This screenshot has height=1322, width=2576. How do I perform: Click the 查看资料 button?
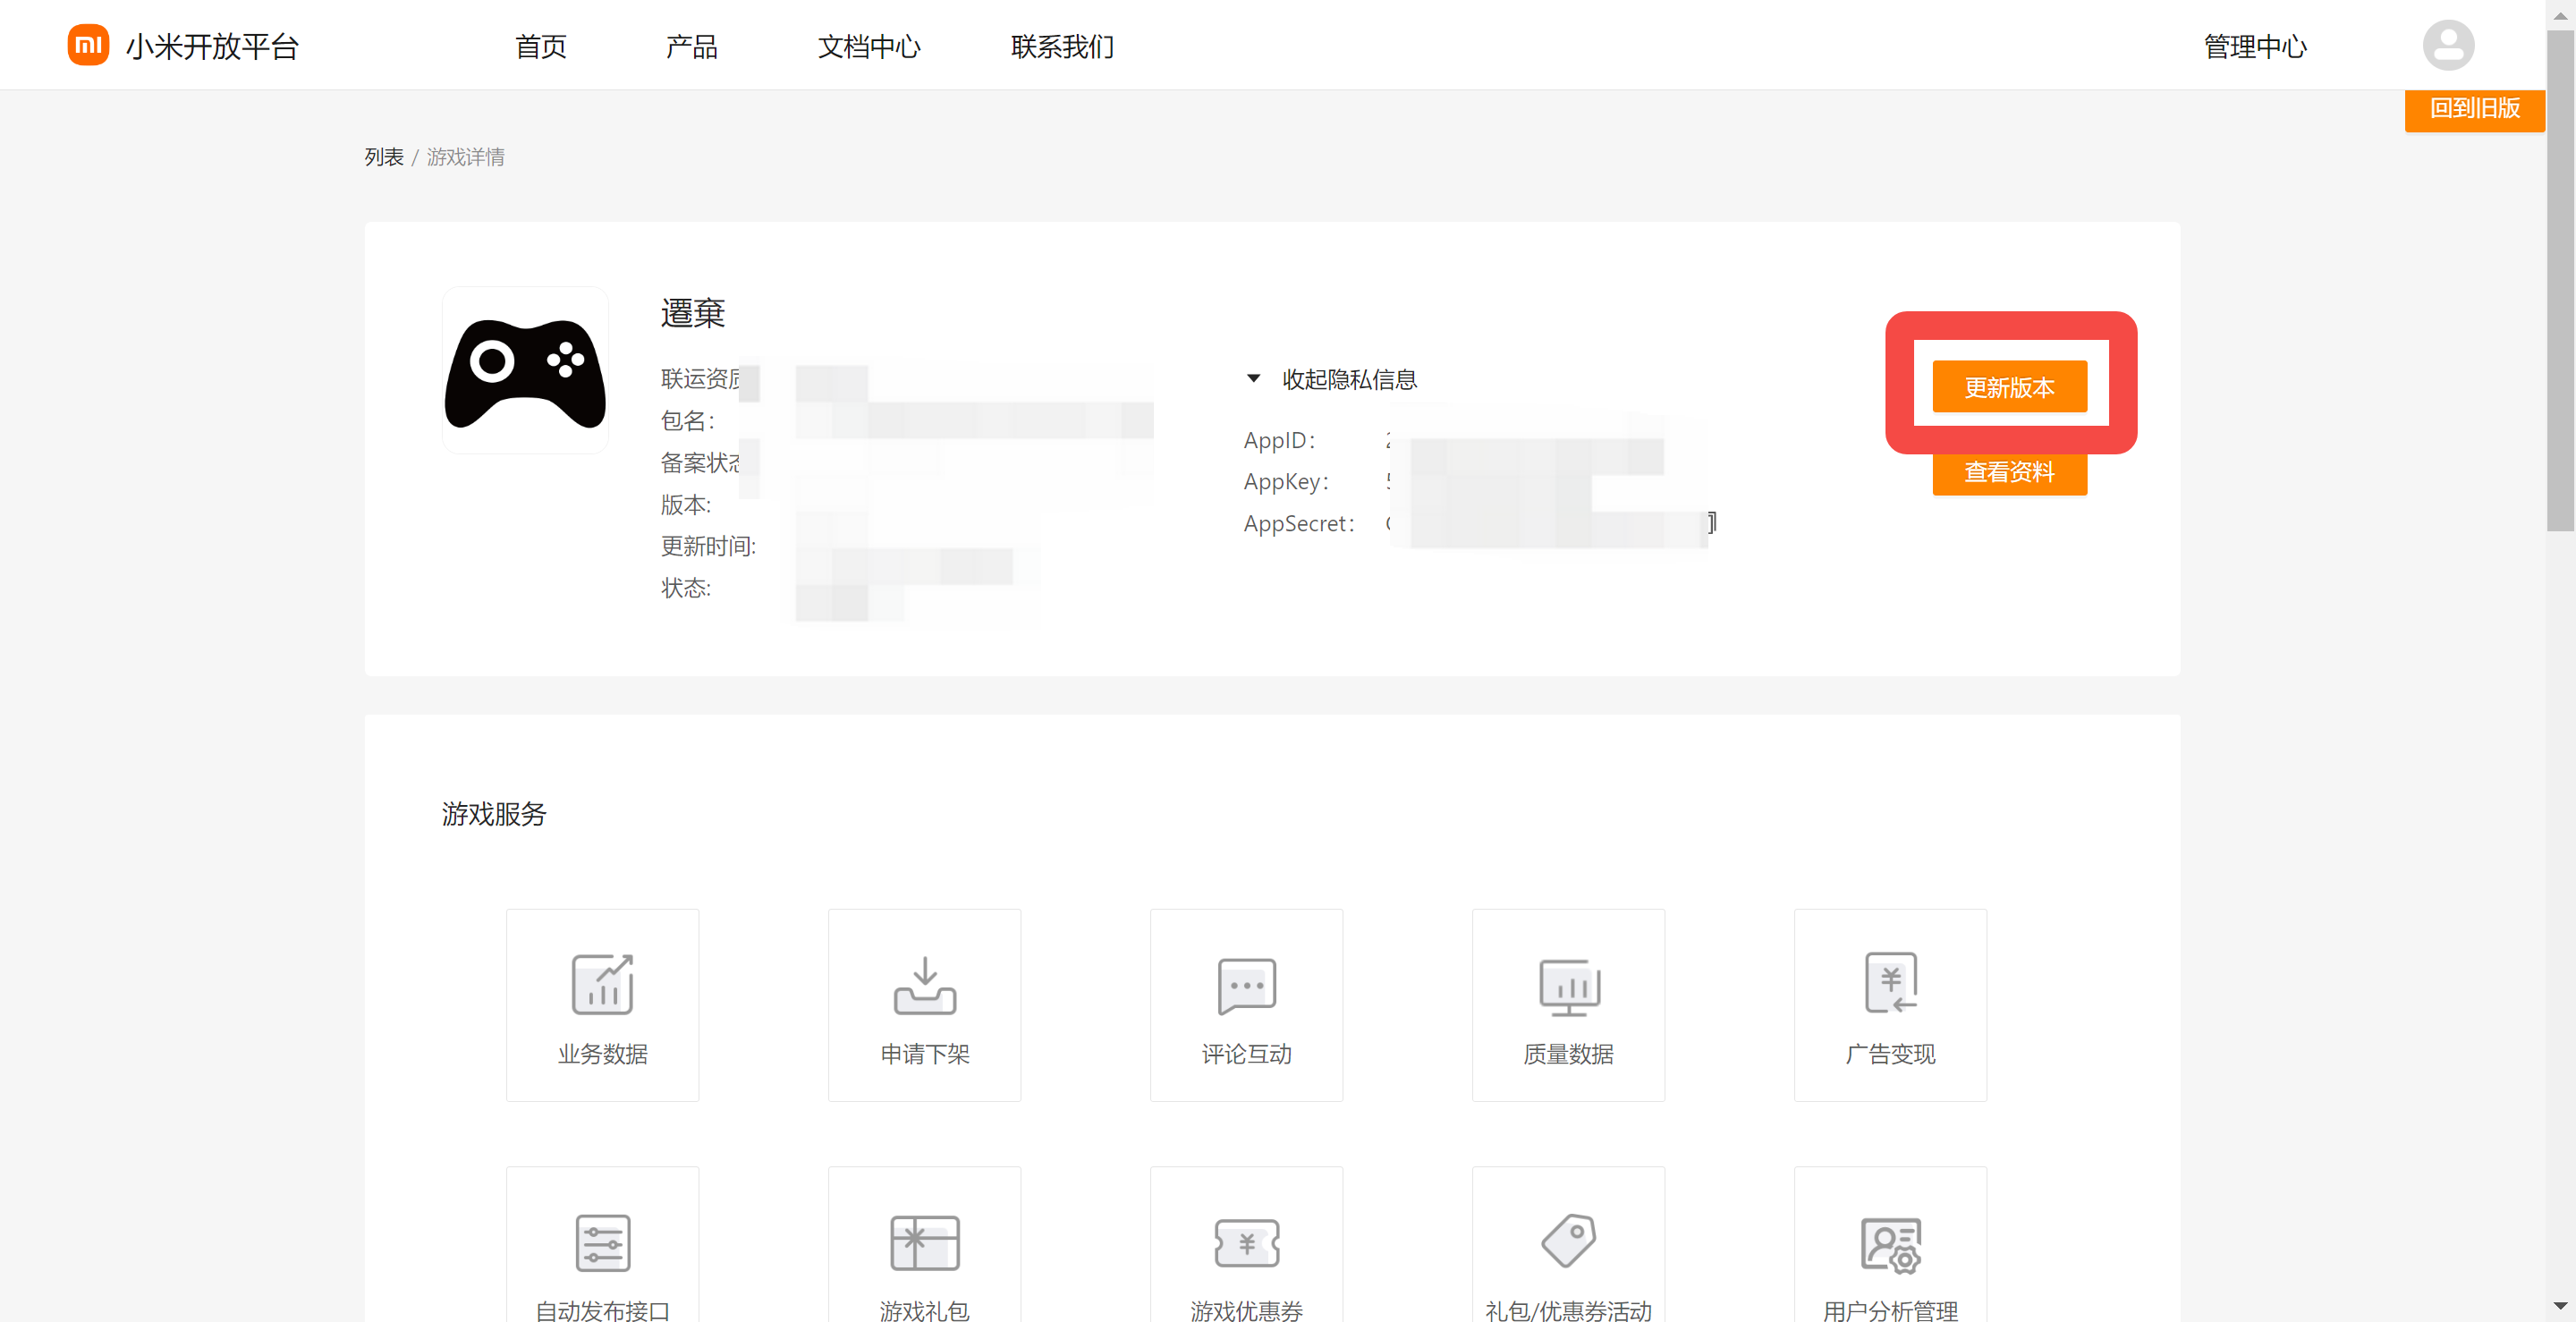click(x=2009, y=471)
